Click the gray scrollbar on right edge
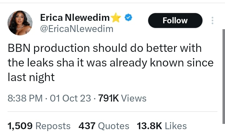The width and height of the screenshot is (225, 136). pyautogui.click(x=223, y=78)
